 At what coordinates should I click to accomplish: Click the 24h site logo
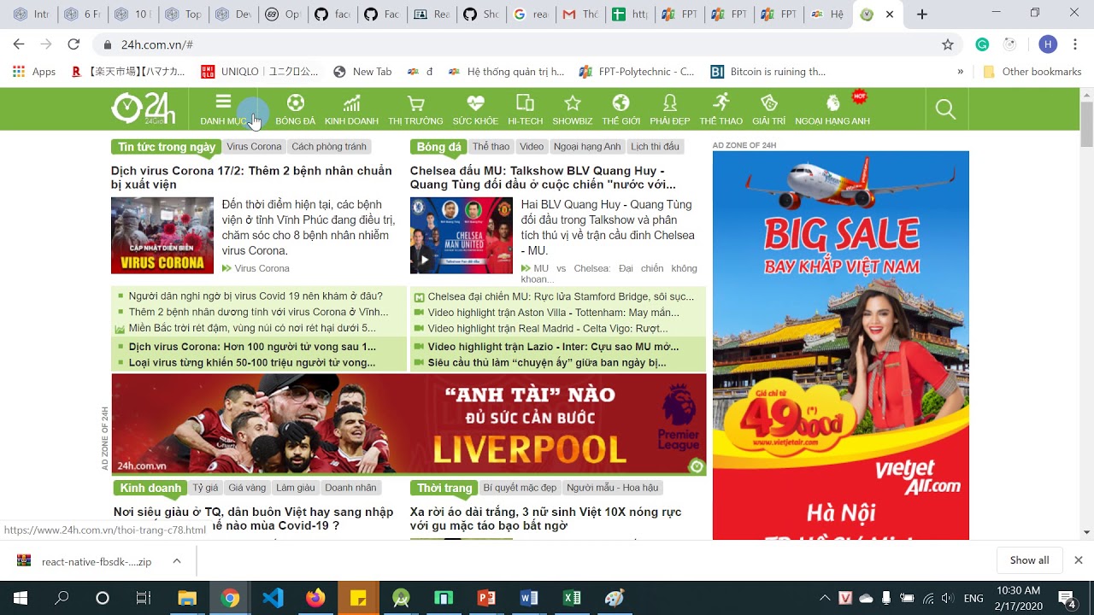pos(144,108)
